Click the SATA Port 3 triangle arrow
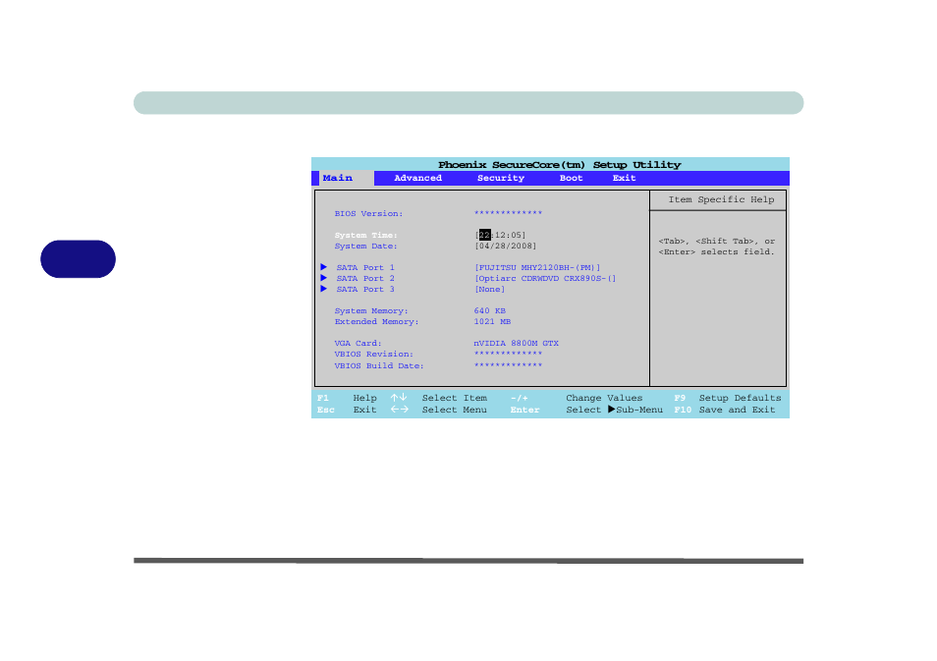 click(322, 289)
